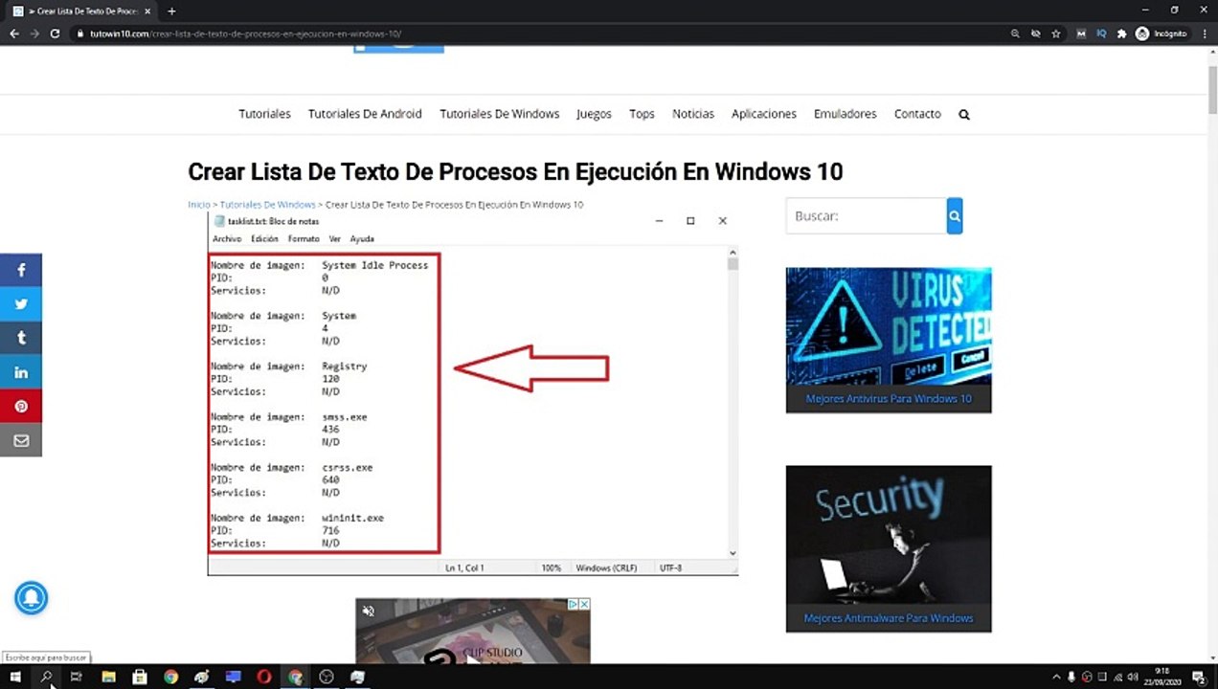The image size is (1218, 689).
Task: Open the taskbar search magnifier
Action: coord(46,677)
